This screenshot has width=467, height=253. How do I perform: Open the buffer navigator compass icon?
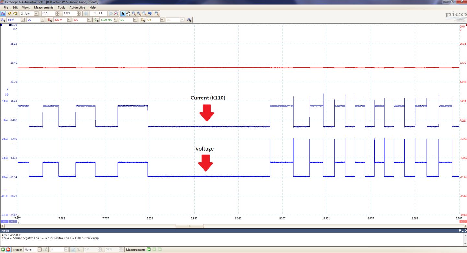116,14
